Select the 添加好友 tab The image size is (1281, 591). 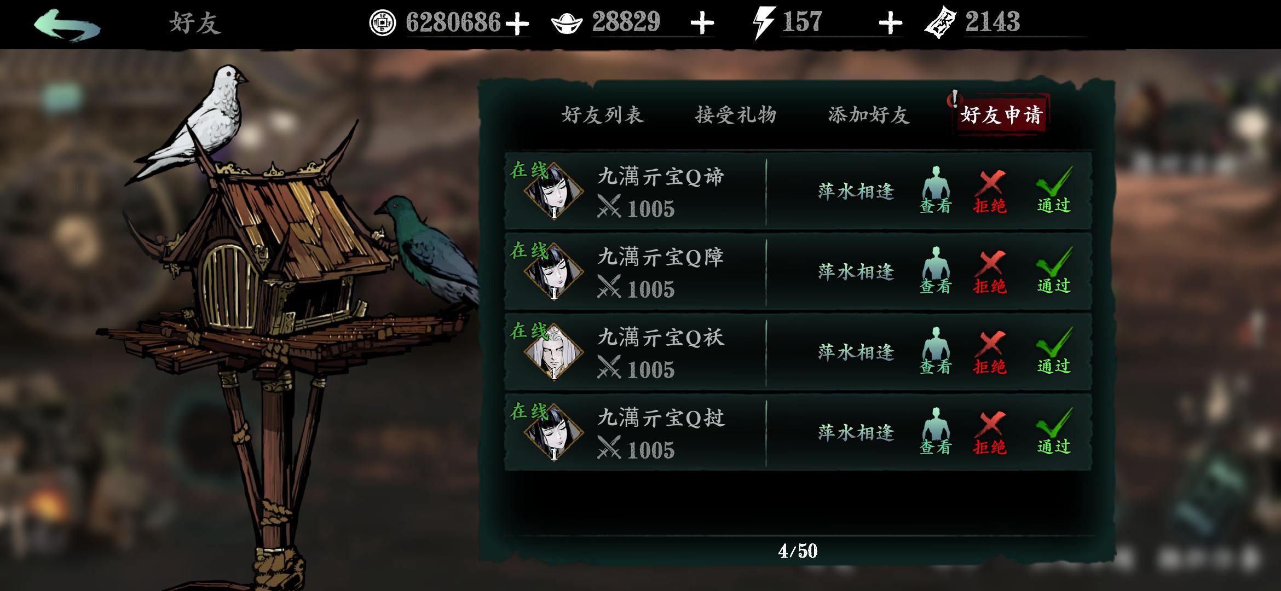[x=869, y=115]
